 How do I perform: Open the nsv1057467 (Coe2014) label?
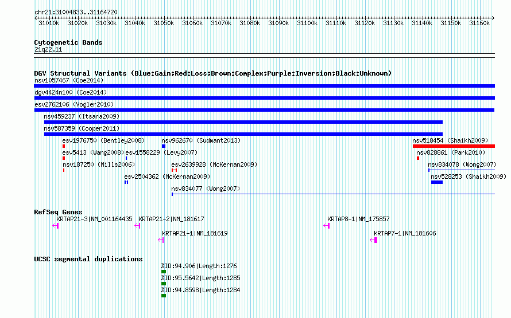69,80
